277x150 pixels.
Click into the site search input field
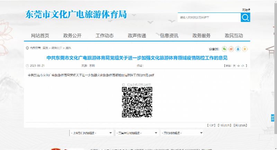click(x=209, y=17)
